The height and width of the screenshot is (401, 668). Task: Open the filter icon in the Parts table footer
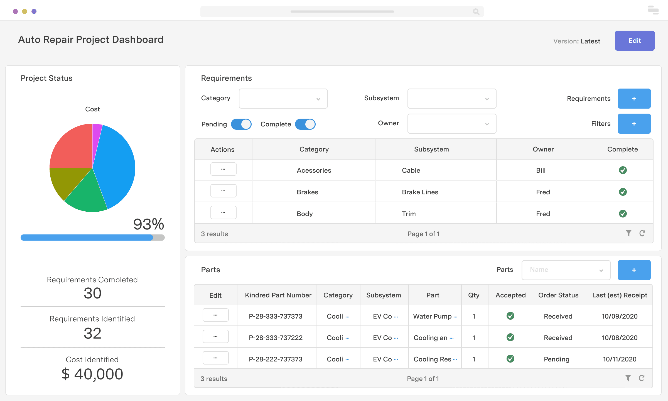[628, 378]
